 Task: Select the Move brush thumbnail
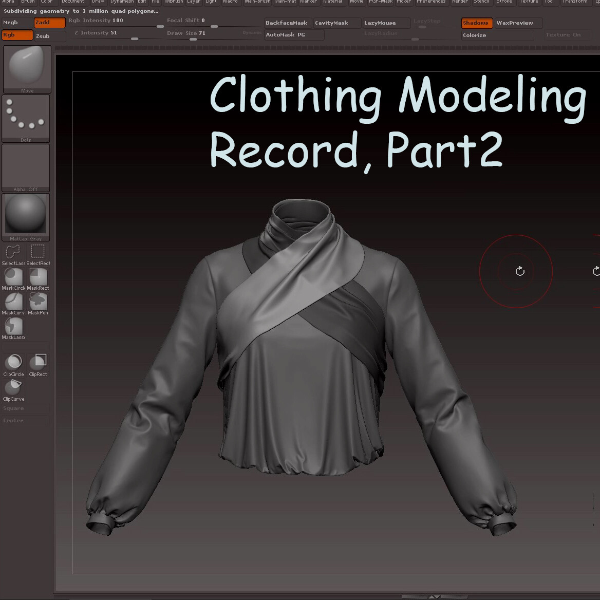point(26,67)
